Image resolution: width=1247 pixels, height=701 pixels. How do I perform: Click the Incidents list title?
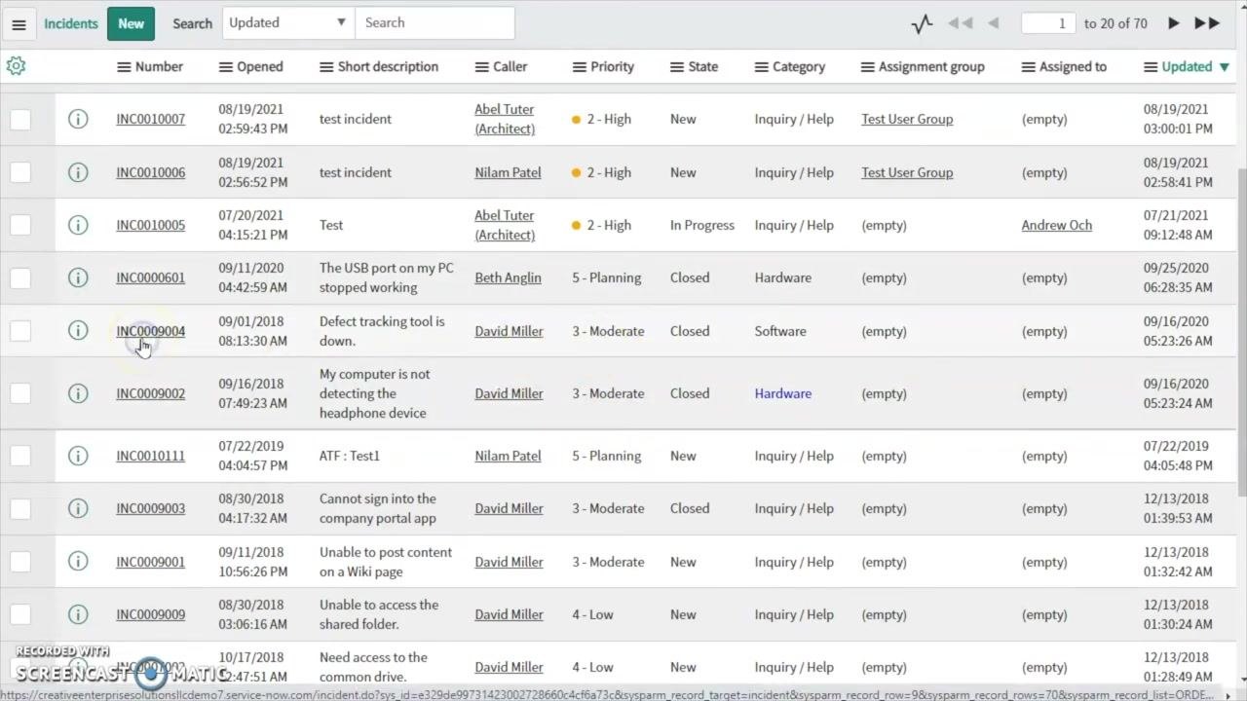[x=71, y=23]
